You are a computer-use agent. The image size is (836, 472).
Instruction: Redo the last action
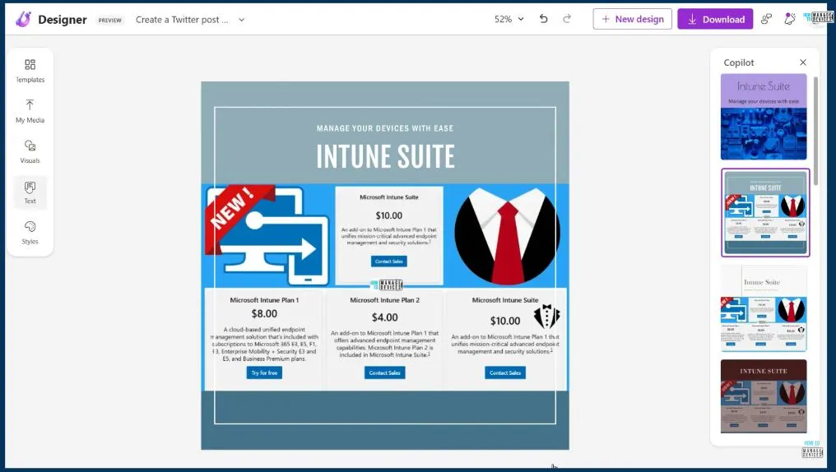[x=567, y=19]
